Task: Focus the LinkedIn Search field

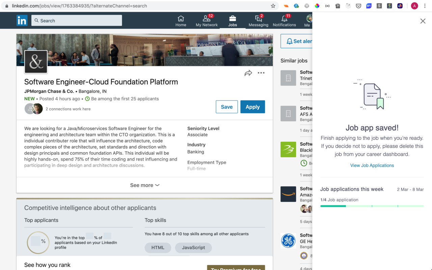Action: 77,21
